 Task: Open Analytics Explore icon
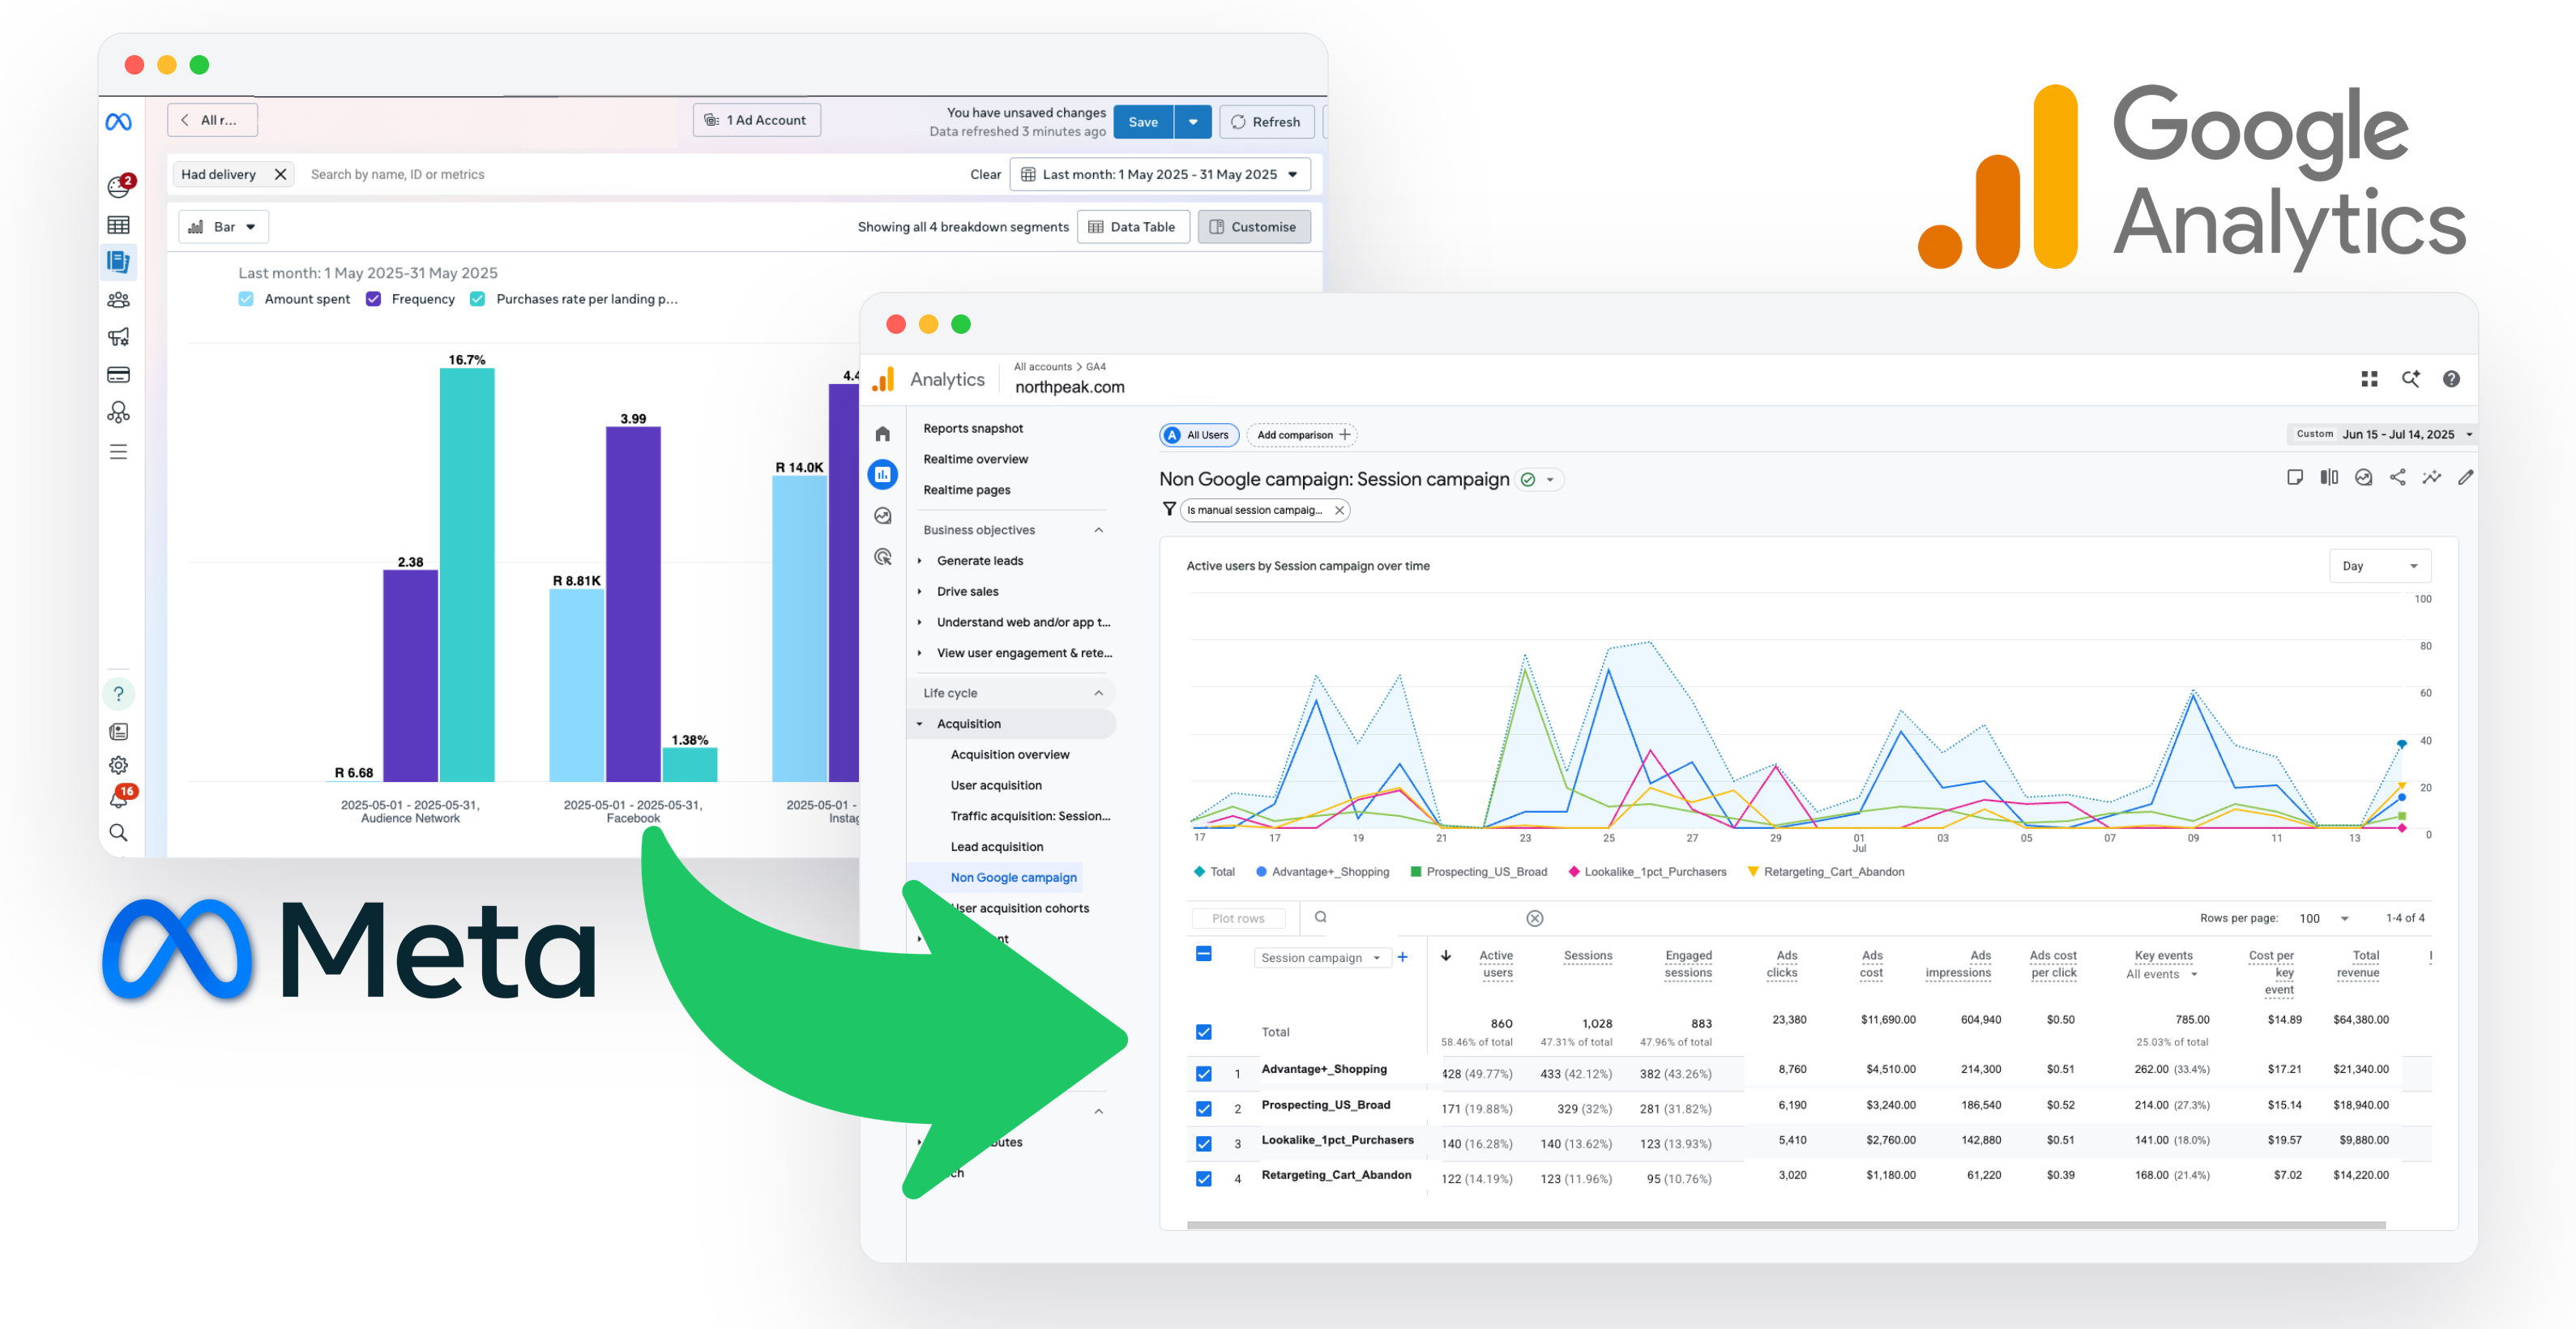pos(882,516)
